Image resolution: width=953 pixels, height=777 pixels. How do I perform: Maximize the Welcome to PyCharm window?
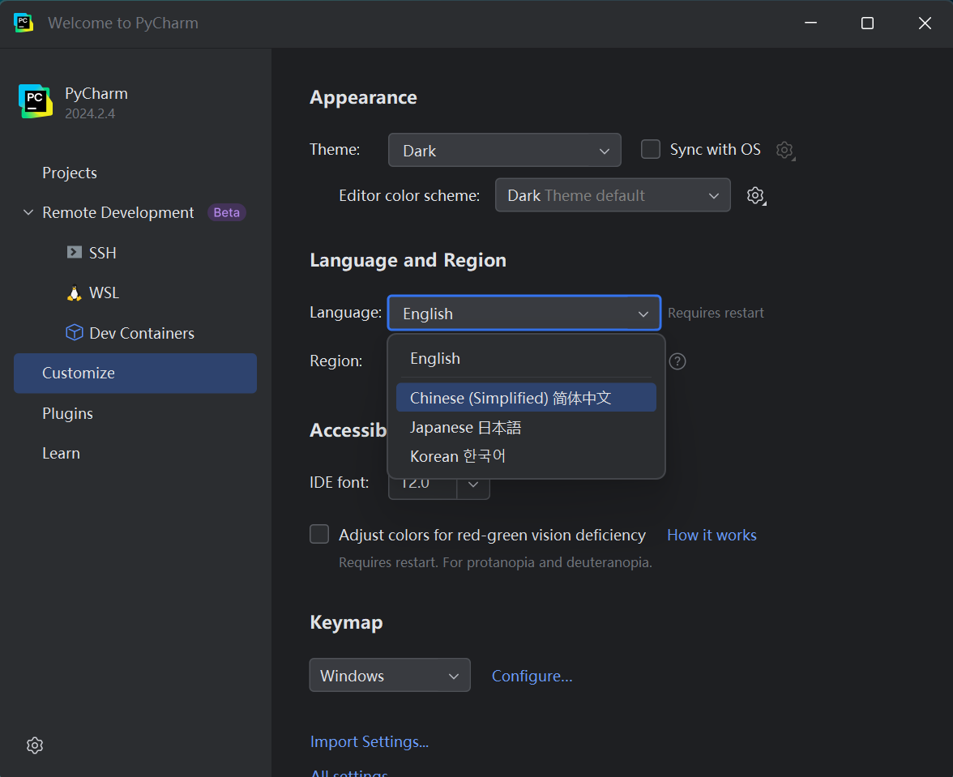click(867, 23)
